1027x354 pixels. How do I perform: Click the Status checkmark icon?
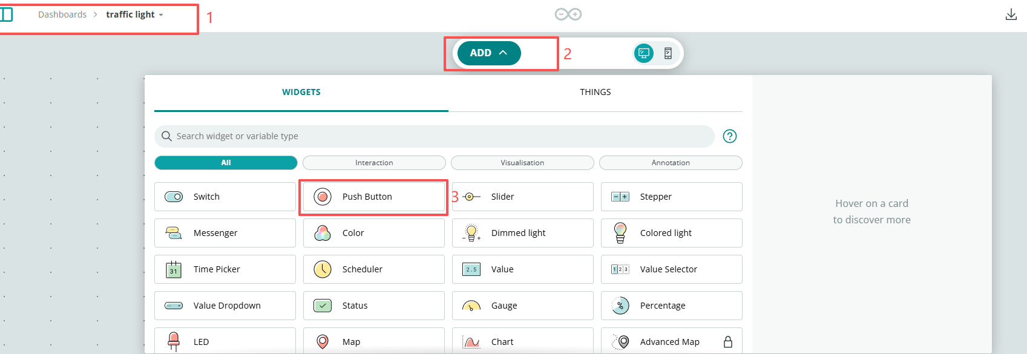[x=323, y=306]
